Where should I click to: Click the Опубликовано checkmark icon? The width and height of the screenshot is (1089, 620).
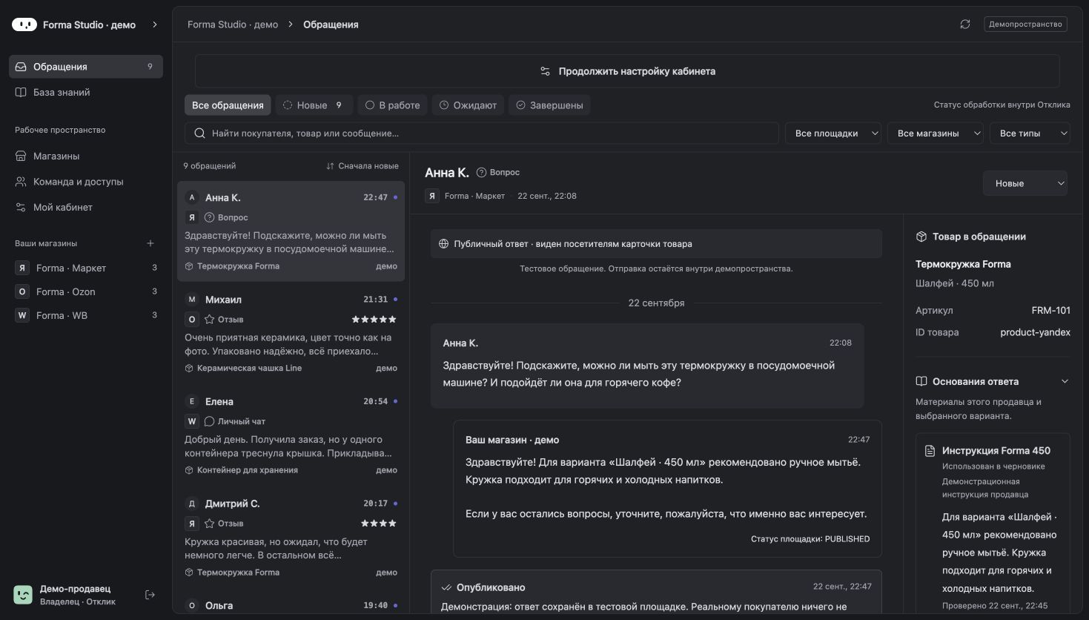coord(446,587)
